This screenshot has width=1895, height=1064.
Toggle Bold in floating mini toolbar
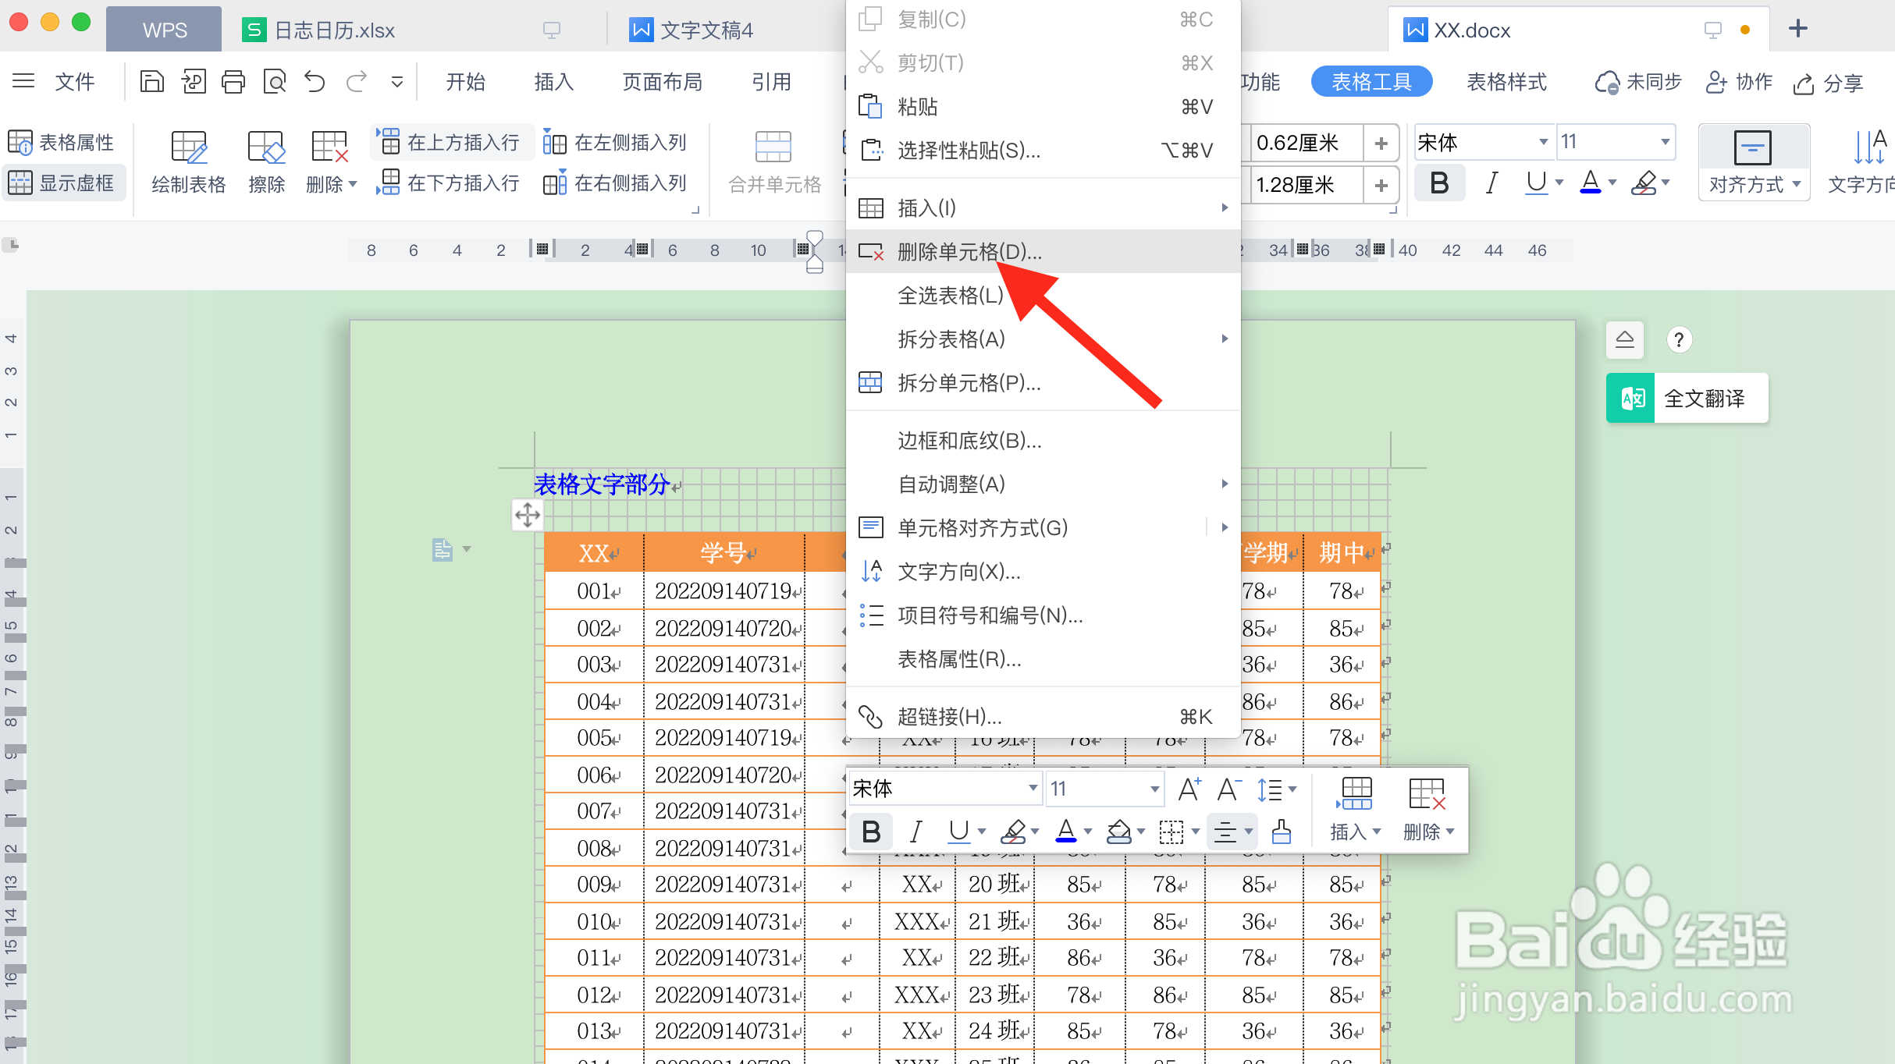pos(871,832)
